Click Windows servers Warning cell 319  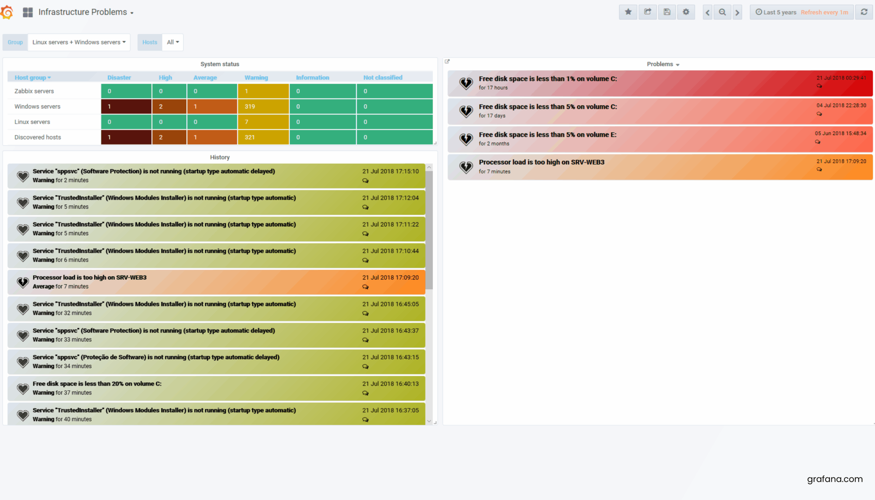(263, 106)
